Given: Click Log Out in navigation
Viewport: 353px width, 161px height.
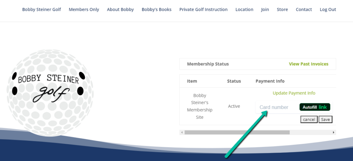Looking at the screenshot, I should point(328,9).
